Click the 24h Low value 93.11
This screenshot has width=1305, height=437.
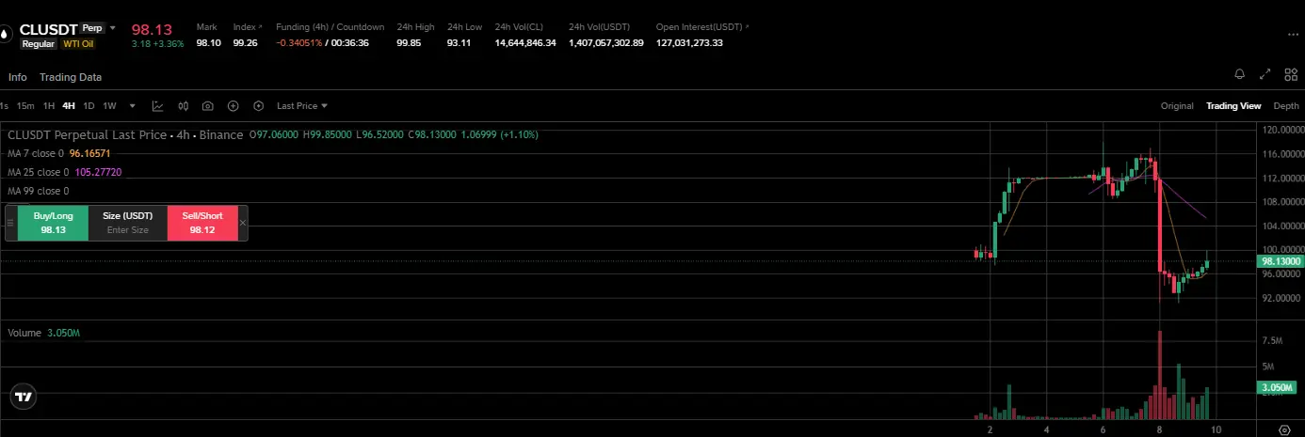459,43
